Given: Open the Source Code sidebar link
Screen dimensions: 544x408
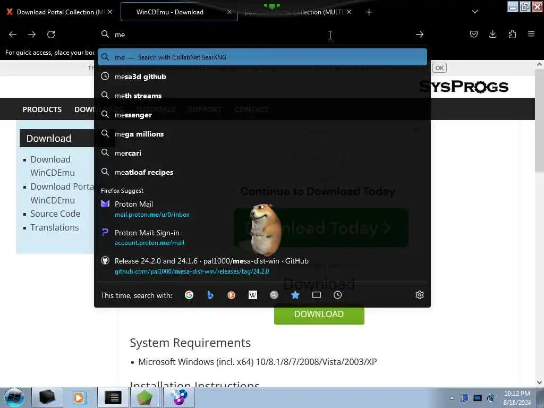Looking at the screenshot, I should pyautogui.click(x=55, y=214).
